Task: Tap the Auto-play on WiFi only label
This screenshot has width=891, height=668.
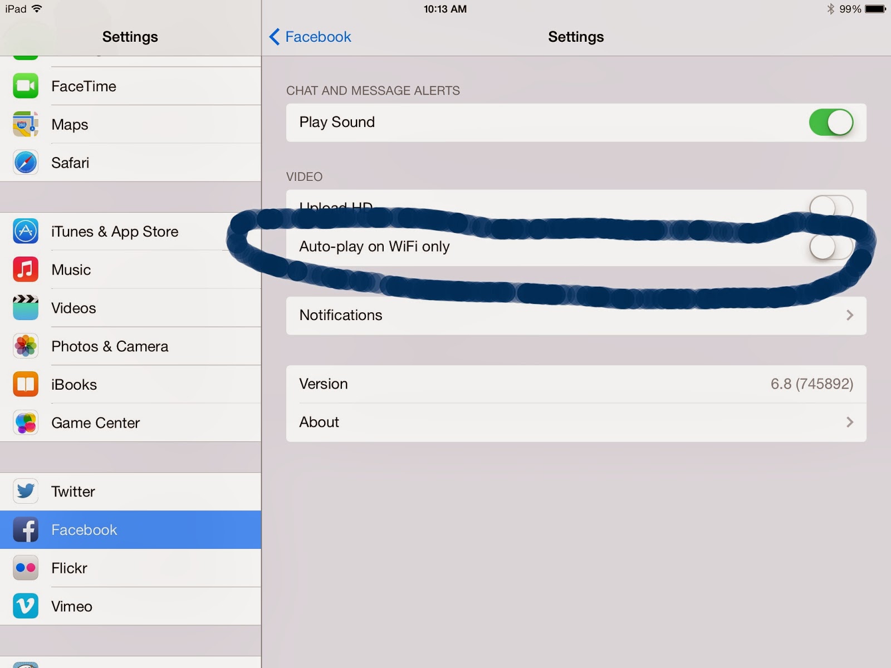Action: pos(374,247)
